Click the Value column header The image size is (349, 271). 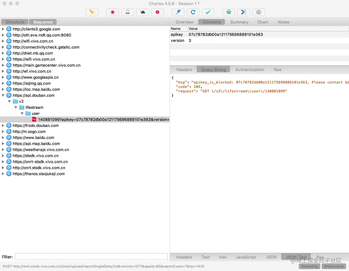coord(268,29)
